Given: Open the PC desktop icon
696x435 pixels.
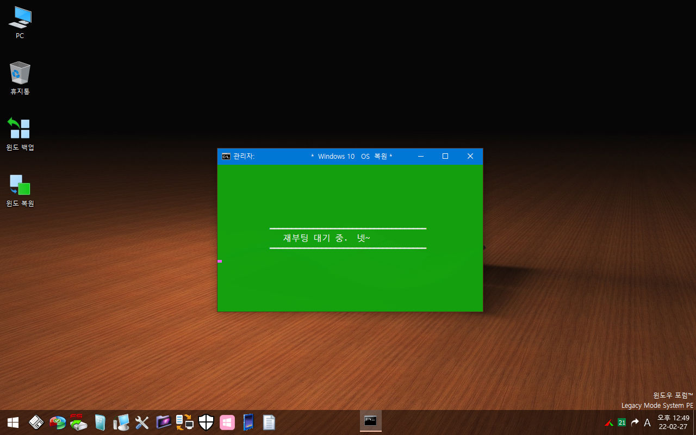Looking at the screenshot, I should coord(20,22).
